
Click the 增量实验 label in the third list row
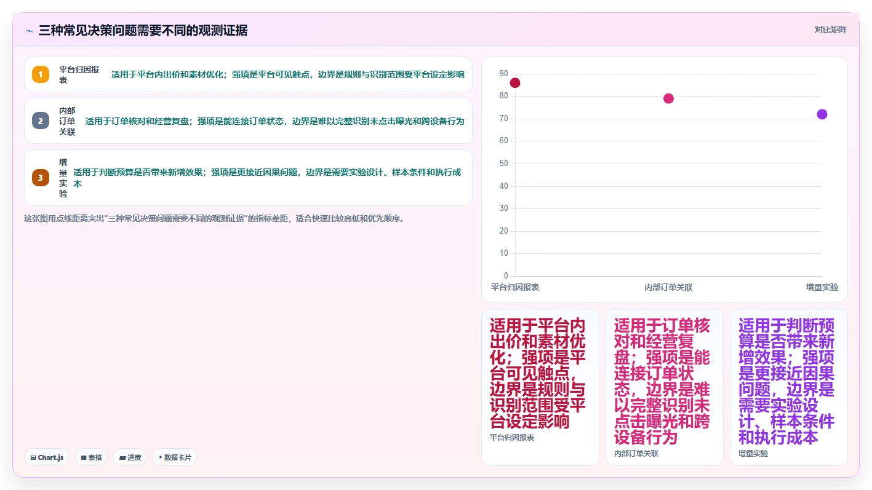point(63,178)
